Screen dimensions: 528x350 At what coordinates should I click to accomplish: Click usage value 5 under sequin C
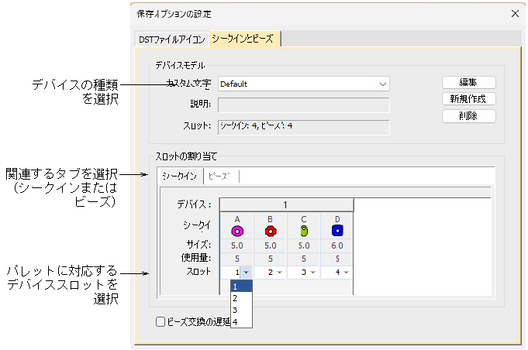pos(304,259)
